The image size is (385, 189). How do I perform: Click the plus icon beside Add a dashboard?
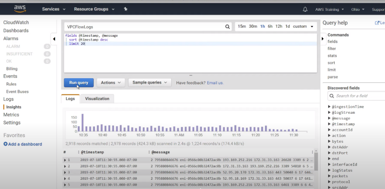click(5, 144)
